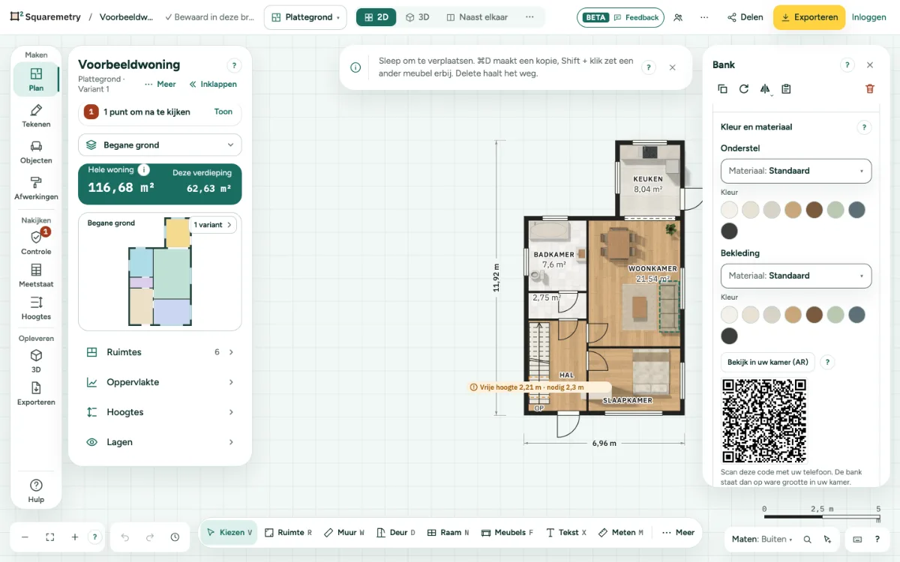Switch to the 2D view
Viewport: 900px width, 562px height.
tap(376, 17)
